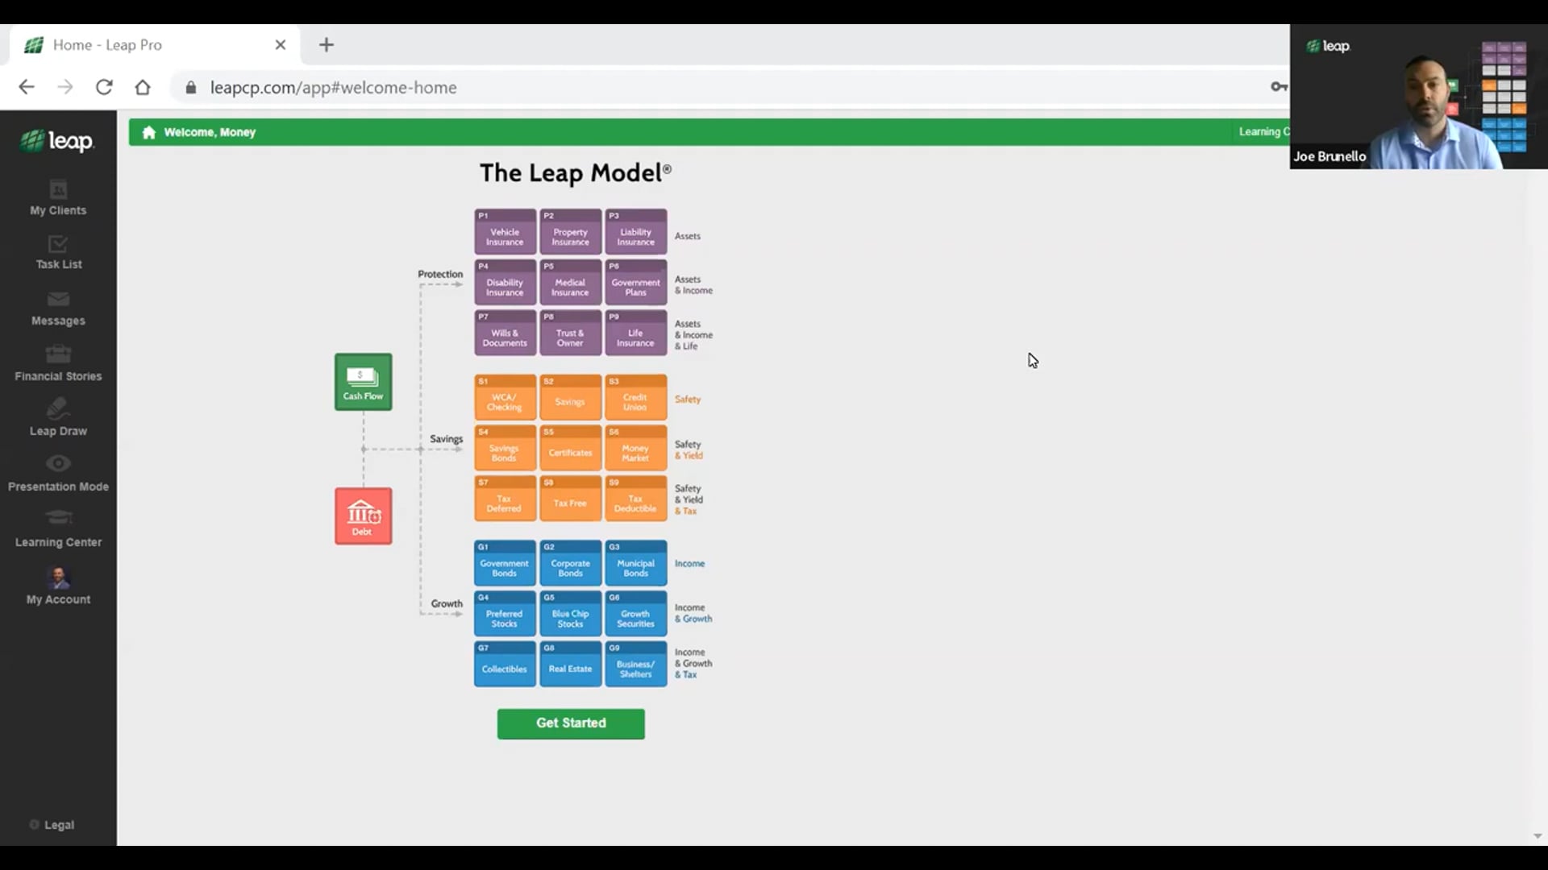Close the Home - Leap Pro tab

[281, 45]
